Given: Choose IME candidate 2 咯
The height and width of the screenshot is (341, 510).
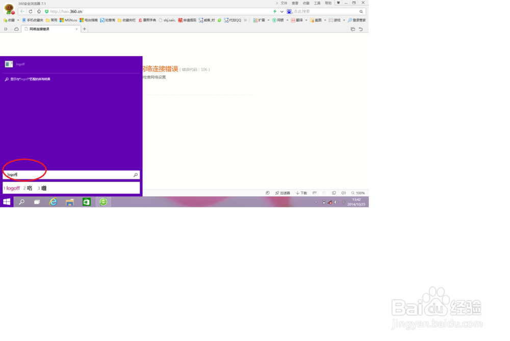Looking at the screenshot, I should pos(28,188).
